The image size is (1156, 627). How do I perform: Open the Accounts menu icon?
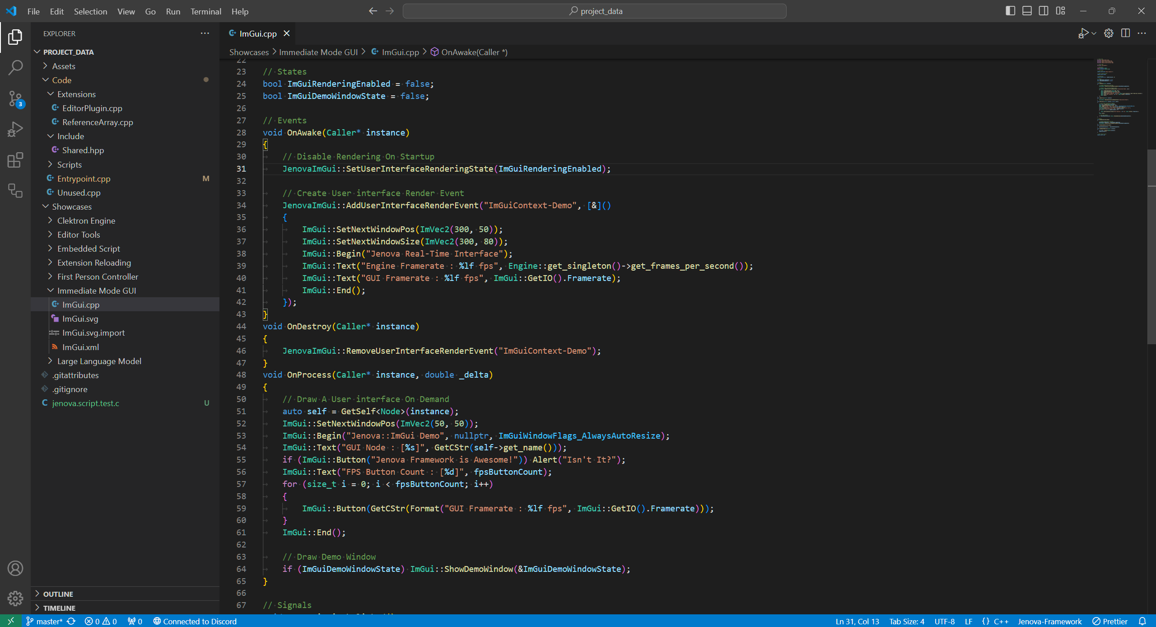pyautogui.click(x=15, y=568)
